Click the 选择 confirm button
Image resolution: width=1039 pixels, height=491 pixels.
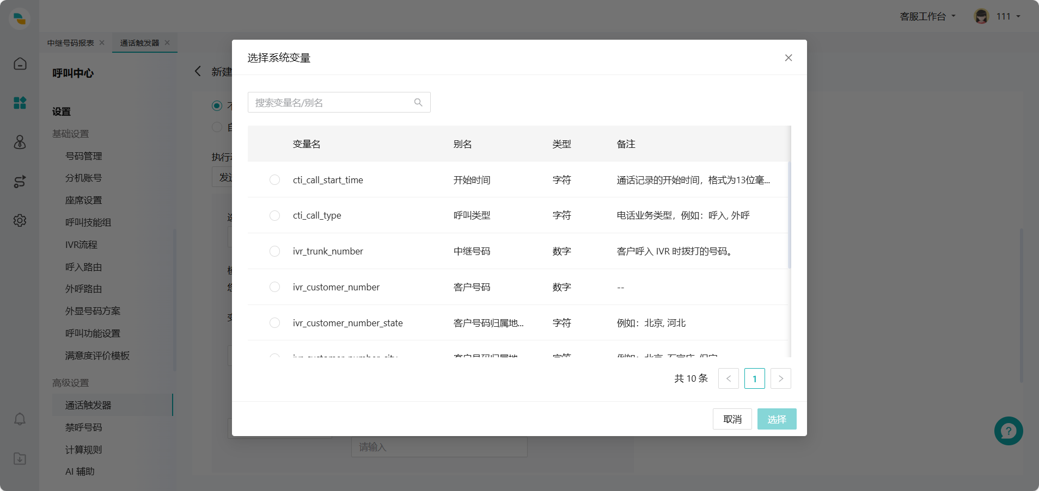pos(777,419)
